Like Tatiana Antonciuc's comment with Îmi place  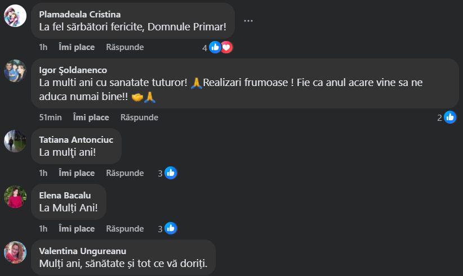tap(77, 173)
